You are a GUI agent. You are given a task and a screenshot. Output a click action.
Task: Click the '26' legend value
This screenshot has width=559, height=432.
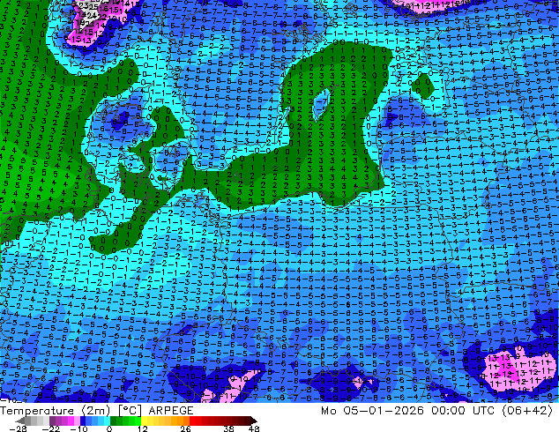(x=185, y=428)
